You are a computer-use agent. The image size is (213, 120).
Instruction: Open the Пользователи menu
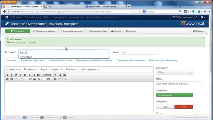pos(33,17)
